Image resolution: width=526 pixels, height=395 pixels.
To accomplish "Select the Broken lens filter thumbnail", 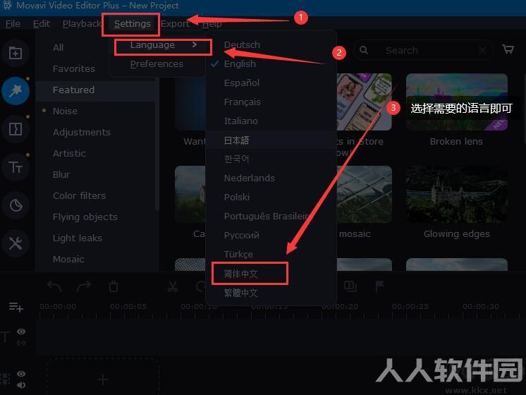I will tap(457, 102).
